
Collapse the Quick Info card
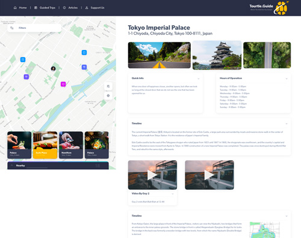199,78
